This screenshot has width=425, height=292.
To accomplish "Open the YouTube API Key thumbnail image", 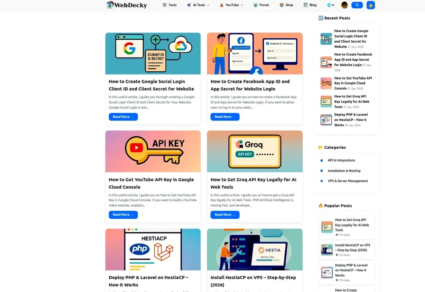I will pyautogui.click(x=153, y=152).
